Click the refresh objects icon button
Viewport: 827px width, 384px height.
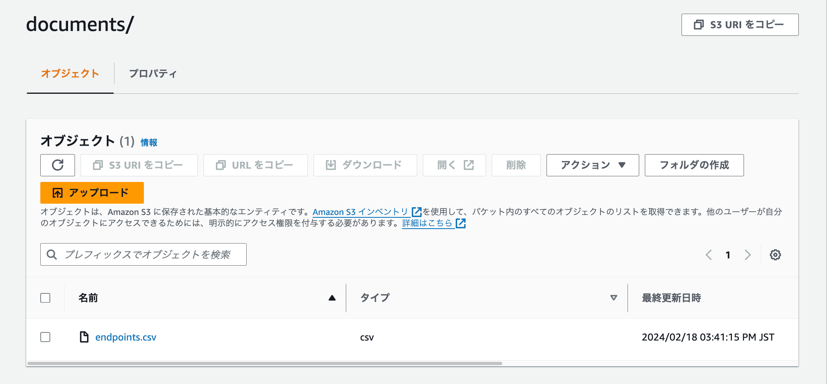(x=58, y=165)
